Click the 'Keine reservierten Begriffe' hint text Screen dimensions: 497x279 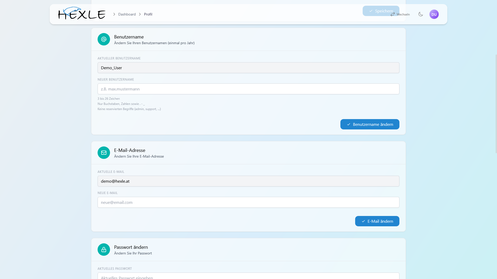point(129,109)
